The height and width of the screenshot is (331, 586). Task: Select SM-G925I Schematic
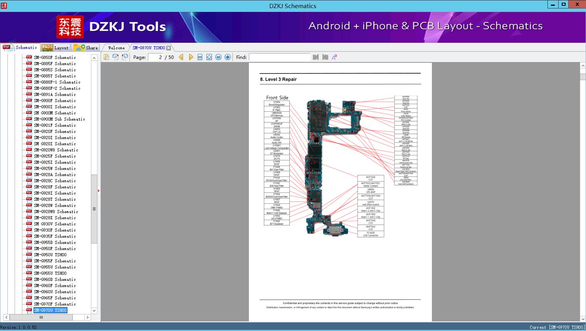pyautogui.click(x=55, y=162)
